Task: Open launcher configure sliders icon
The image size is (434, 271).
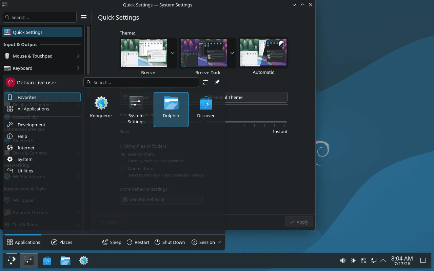Action: [x=205, y=82]
